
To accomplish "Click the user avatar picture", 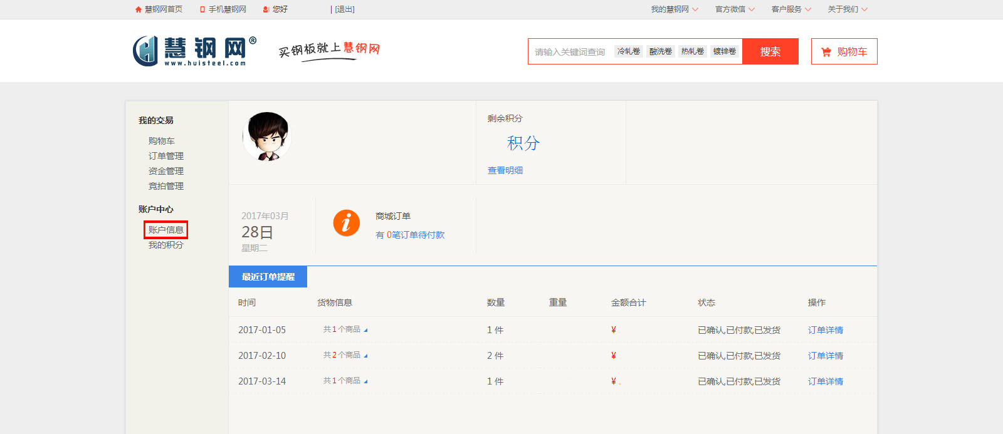I will point(267,137).
